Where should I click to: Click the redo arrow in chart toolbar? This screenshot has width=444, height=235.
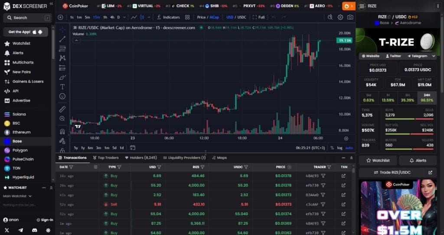click(x=284, y=17)
